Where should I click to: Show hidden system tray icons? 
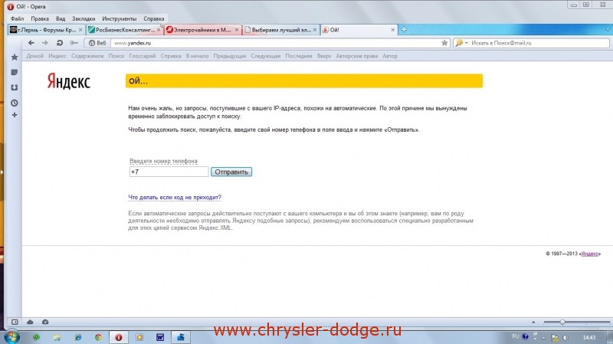[x=543, y=338]
